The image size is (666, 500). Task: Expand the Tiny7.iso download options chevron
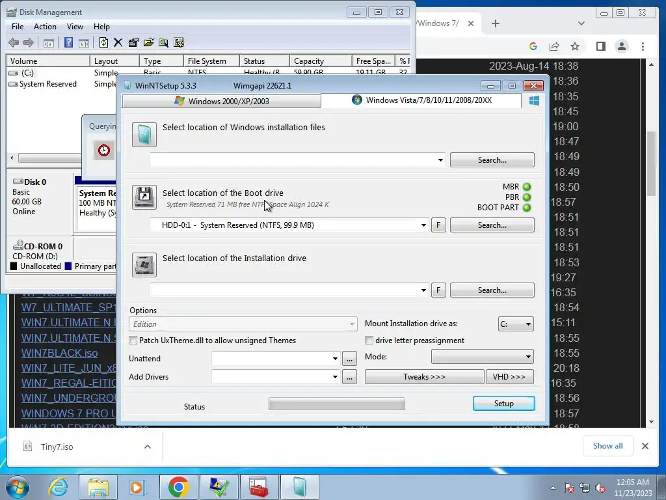pyautogui.click(x=148, y=447)
